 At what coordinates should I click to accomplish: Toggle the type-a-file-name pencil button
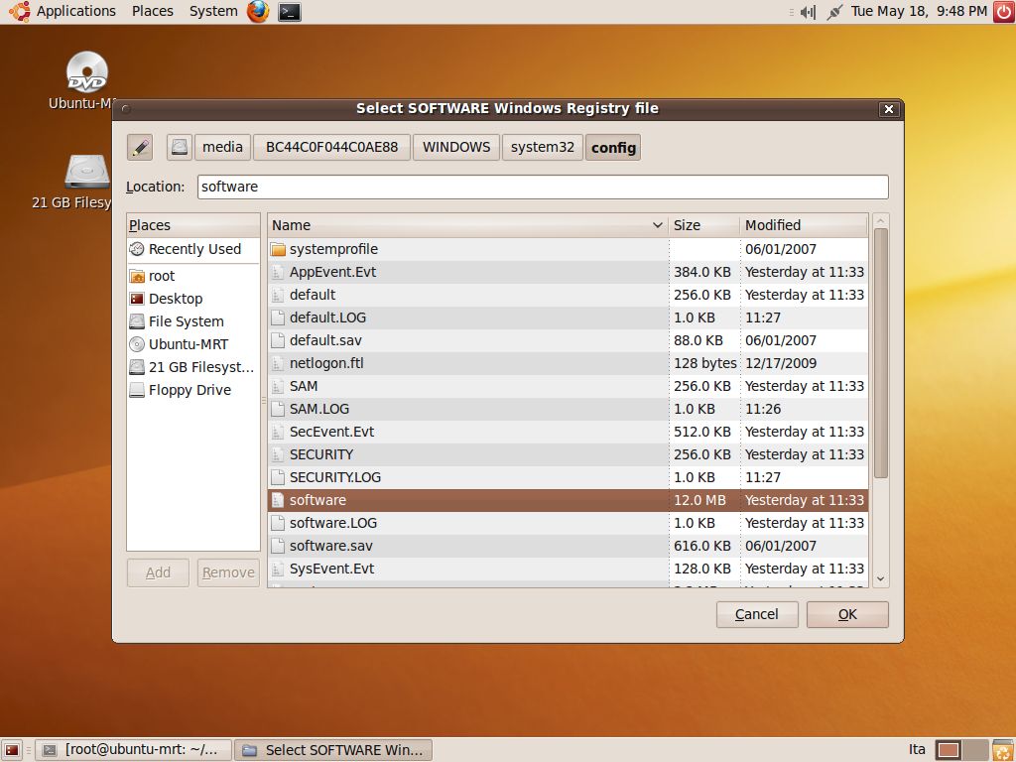point(140,148)
